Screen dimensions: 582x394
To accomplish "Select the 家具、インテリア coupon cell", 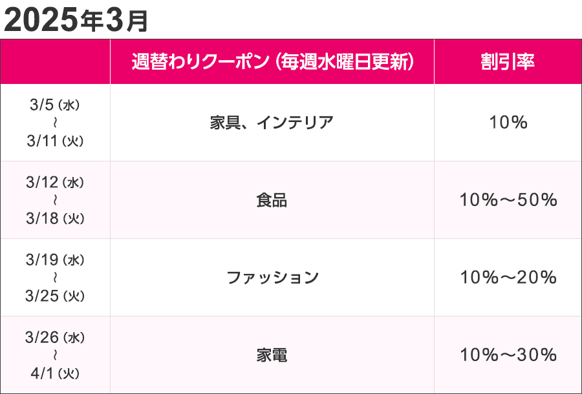I will click(272, 123).
